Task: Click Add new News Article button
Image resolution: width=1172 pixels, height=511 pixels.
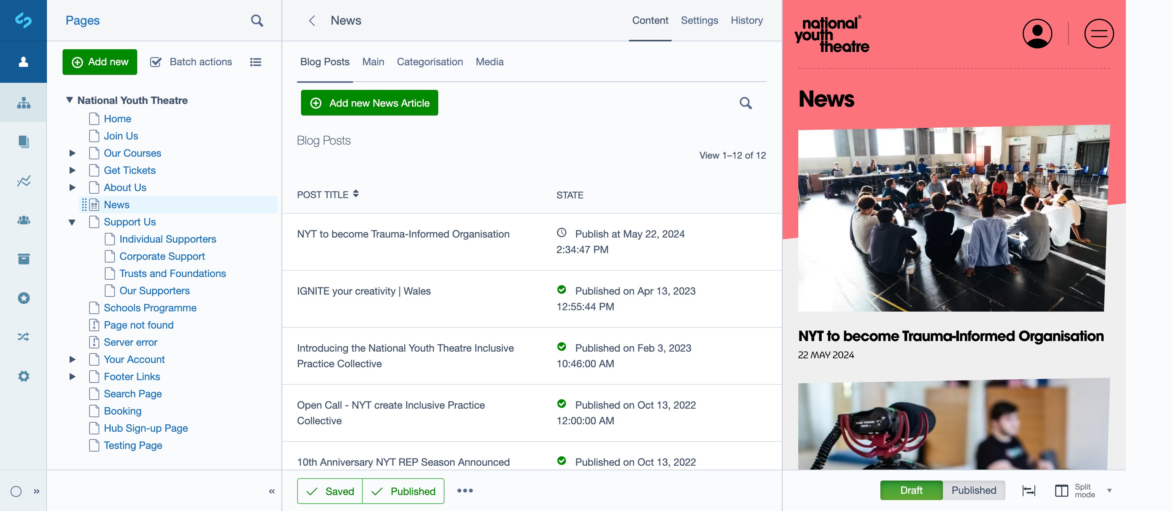Action: coord(369,103)
